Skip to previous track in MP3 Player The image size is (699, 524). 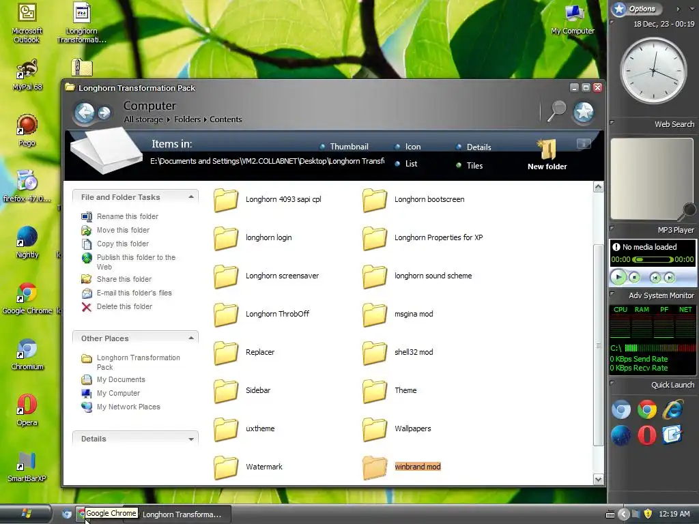(655, 278)
